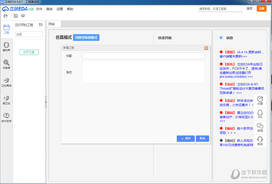Click the open folder toolbar icon
272x184 pixels.
pyautogui.click(x=6, y=16)
